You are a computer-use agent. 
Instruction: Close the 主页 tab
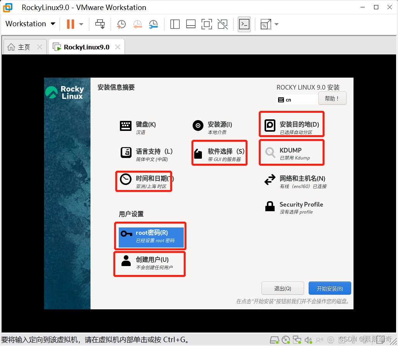[x=39, y=47]
